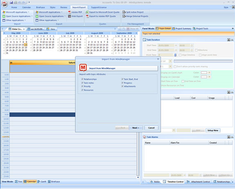This screenshot has width=235, height=189.
Task: Click the Calendar display color swatch
Action: coord(204,77)
